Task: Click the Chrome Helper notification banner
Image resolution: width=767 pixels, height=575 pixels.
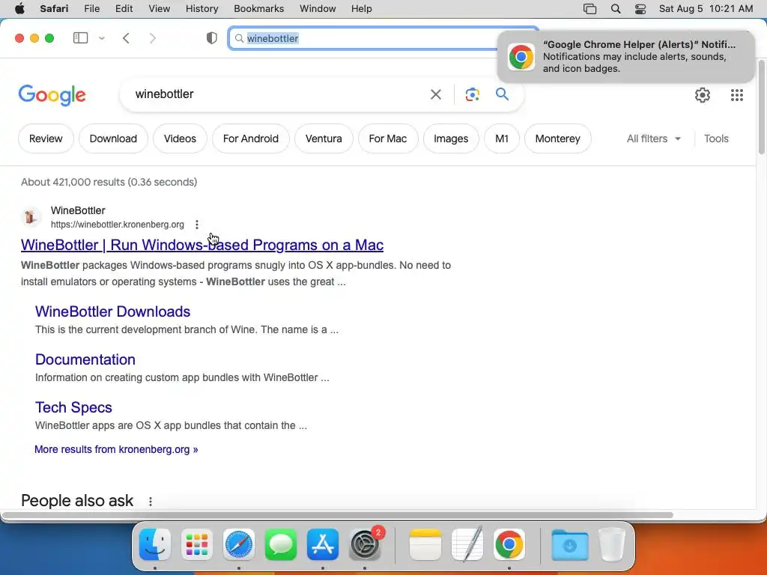Action: coord(625,57)
